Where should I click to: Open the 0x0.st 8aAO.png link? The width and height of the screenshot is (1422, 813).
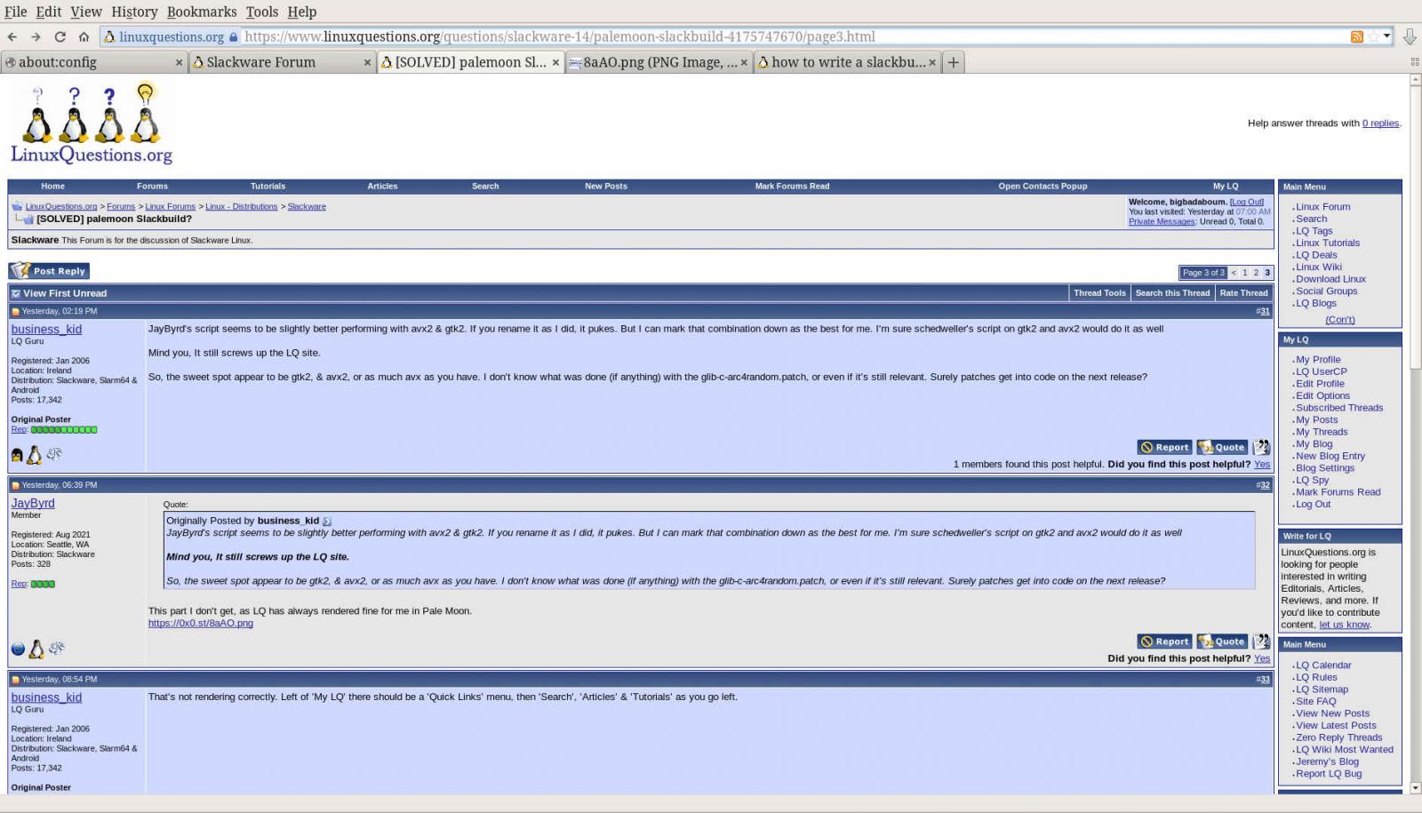[200, 624]
